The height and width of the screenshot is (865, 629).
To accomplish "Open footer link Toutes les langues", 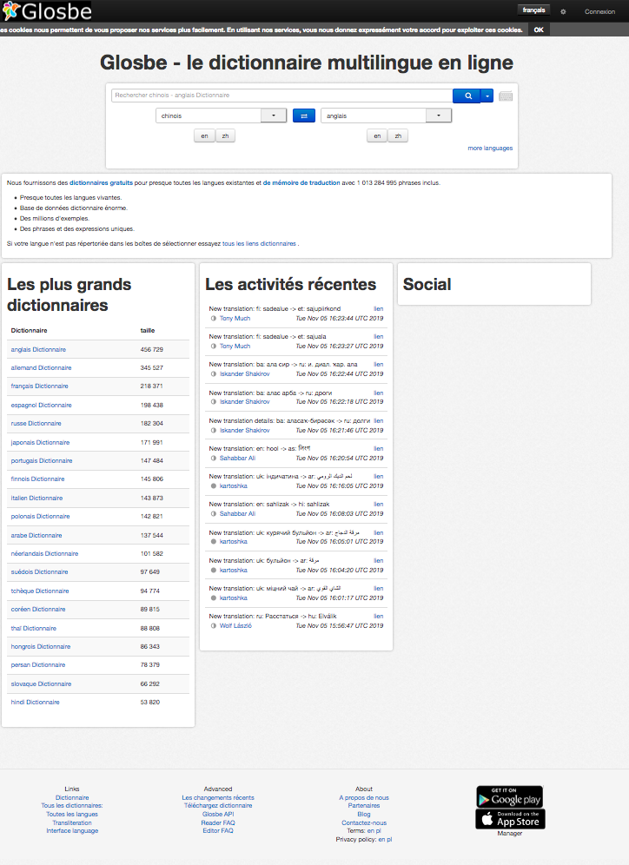I will pos(72,815).
